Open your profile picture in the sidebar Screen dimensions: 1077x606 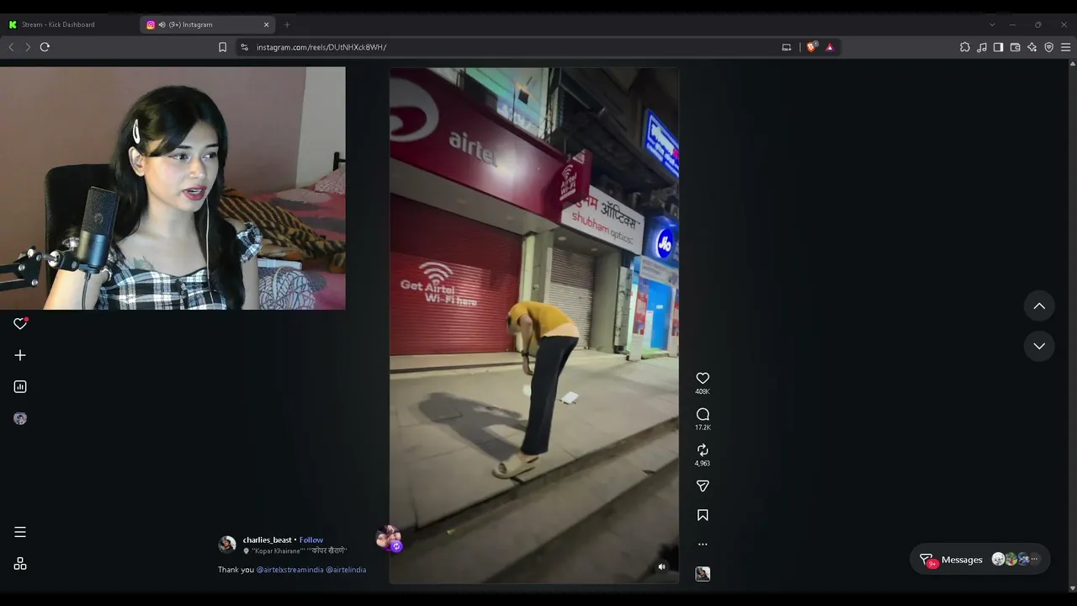coord(20,418)
